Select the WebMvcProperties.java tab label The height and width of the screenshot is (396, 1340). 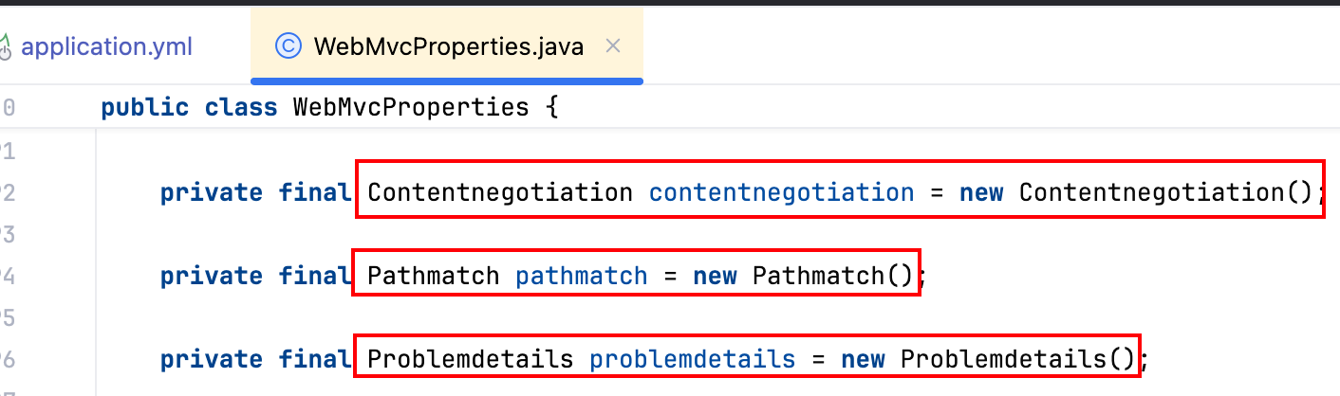pos(448,45)
